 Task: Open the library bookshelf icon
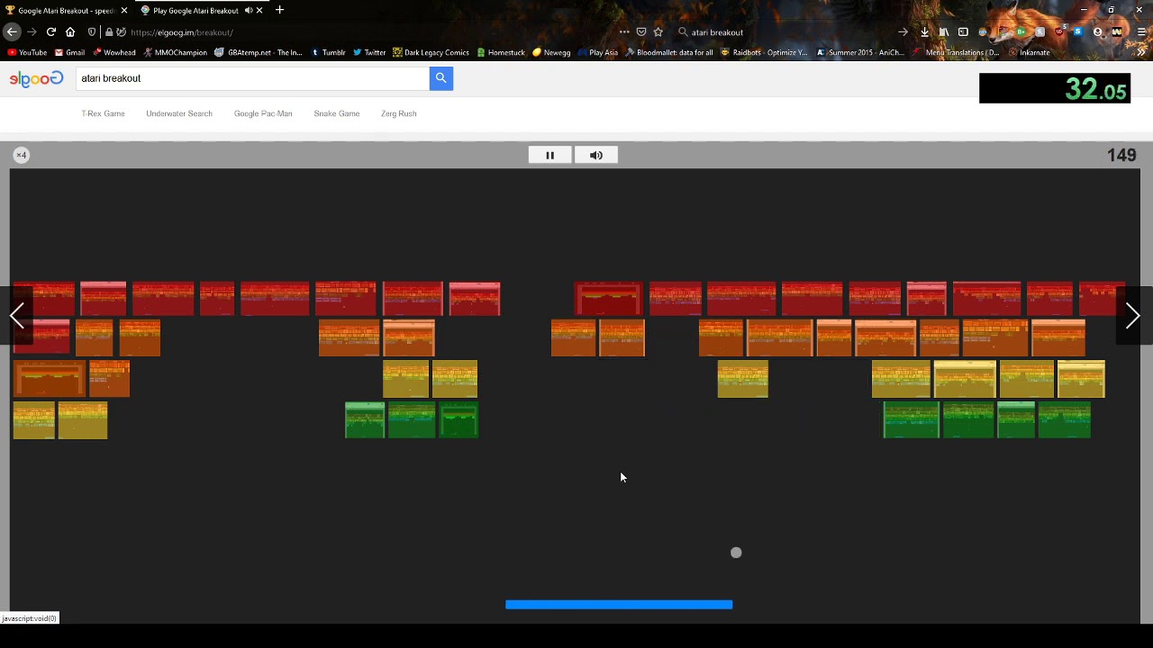(x=944, y=32)
